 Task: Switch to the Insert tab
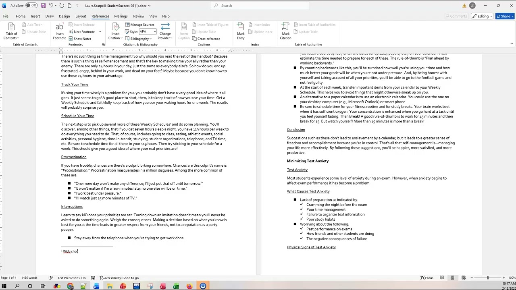coord(35,16)
